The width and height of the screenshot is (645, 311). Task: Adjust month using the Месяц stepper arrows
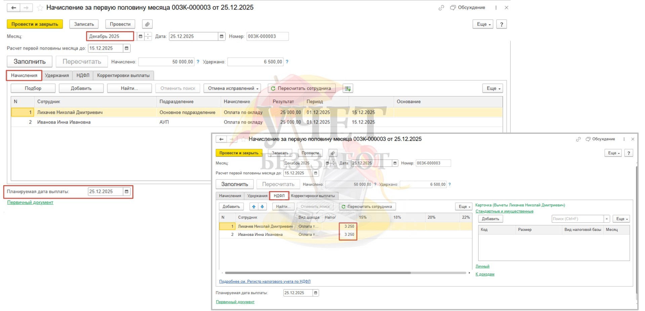(x=148, y=36)
